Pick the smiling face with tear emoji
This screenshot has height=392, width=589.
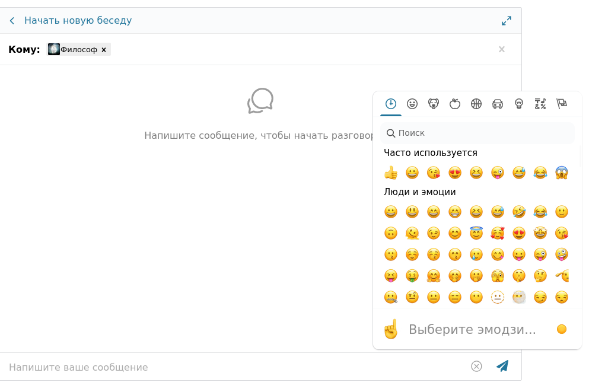coord(476,254)
